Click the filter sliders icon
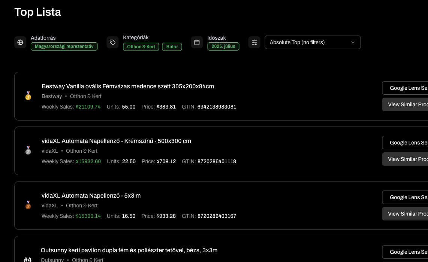428x262 pixels. coord(254,42)
